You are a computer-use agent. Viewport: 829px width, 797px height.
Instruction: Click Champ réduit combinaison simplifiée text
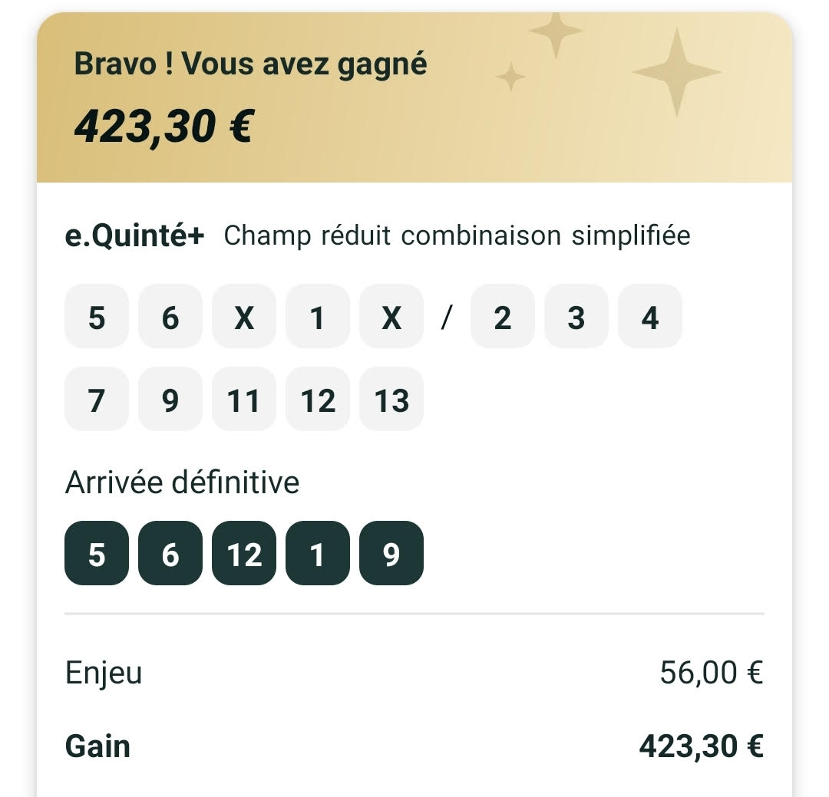[x=457, y=235]
